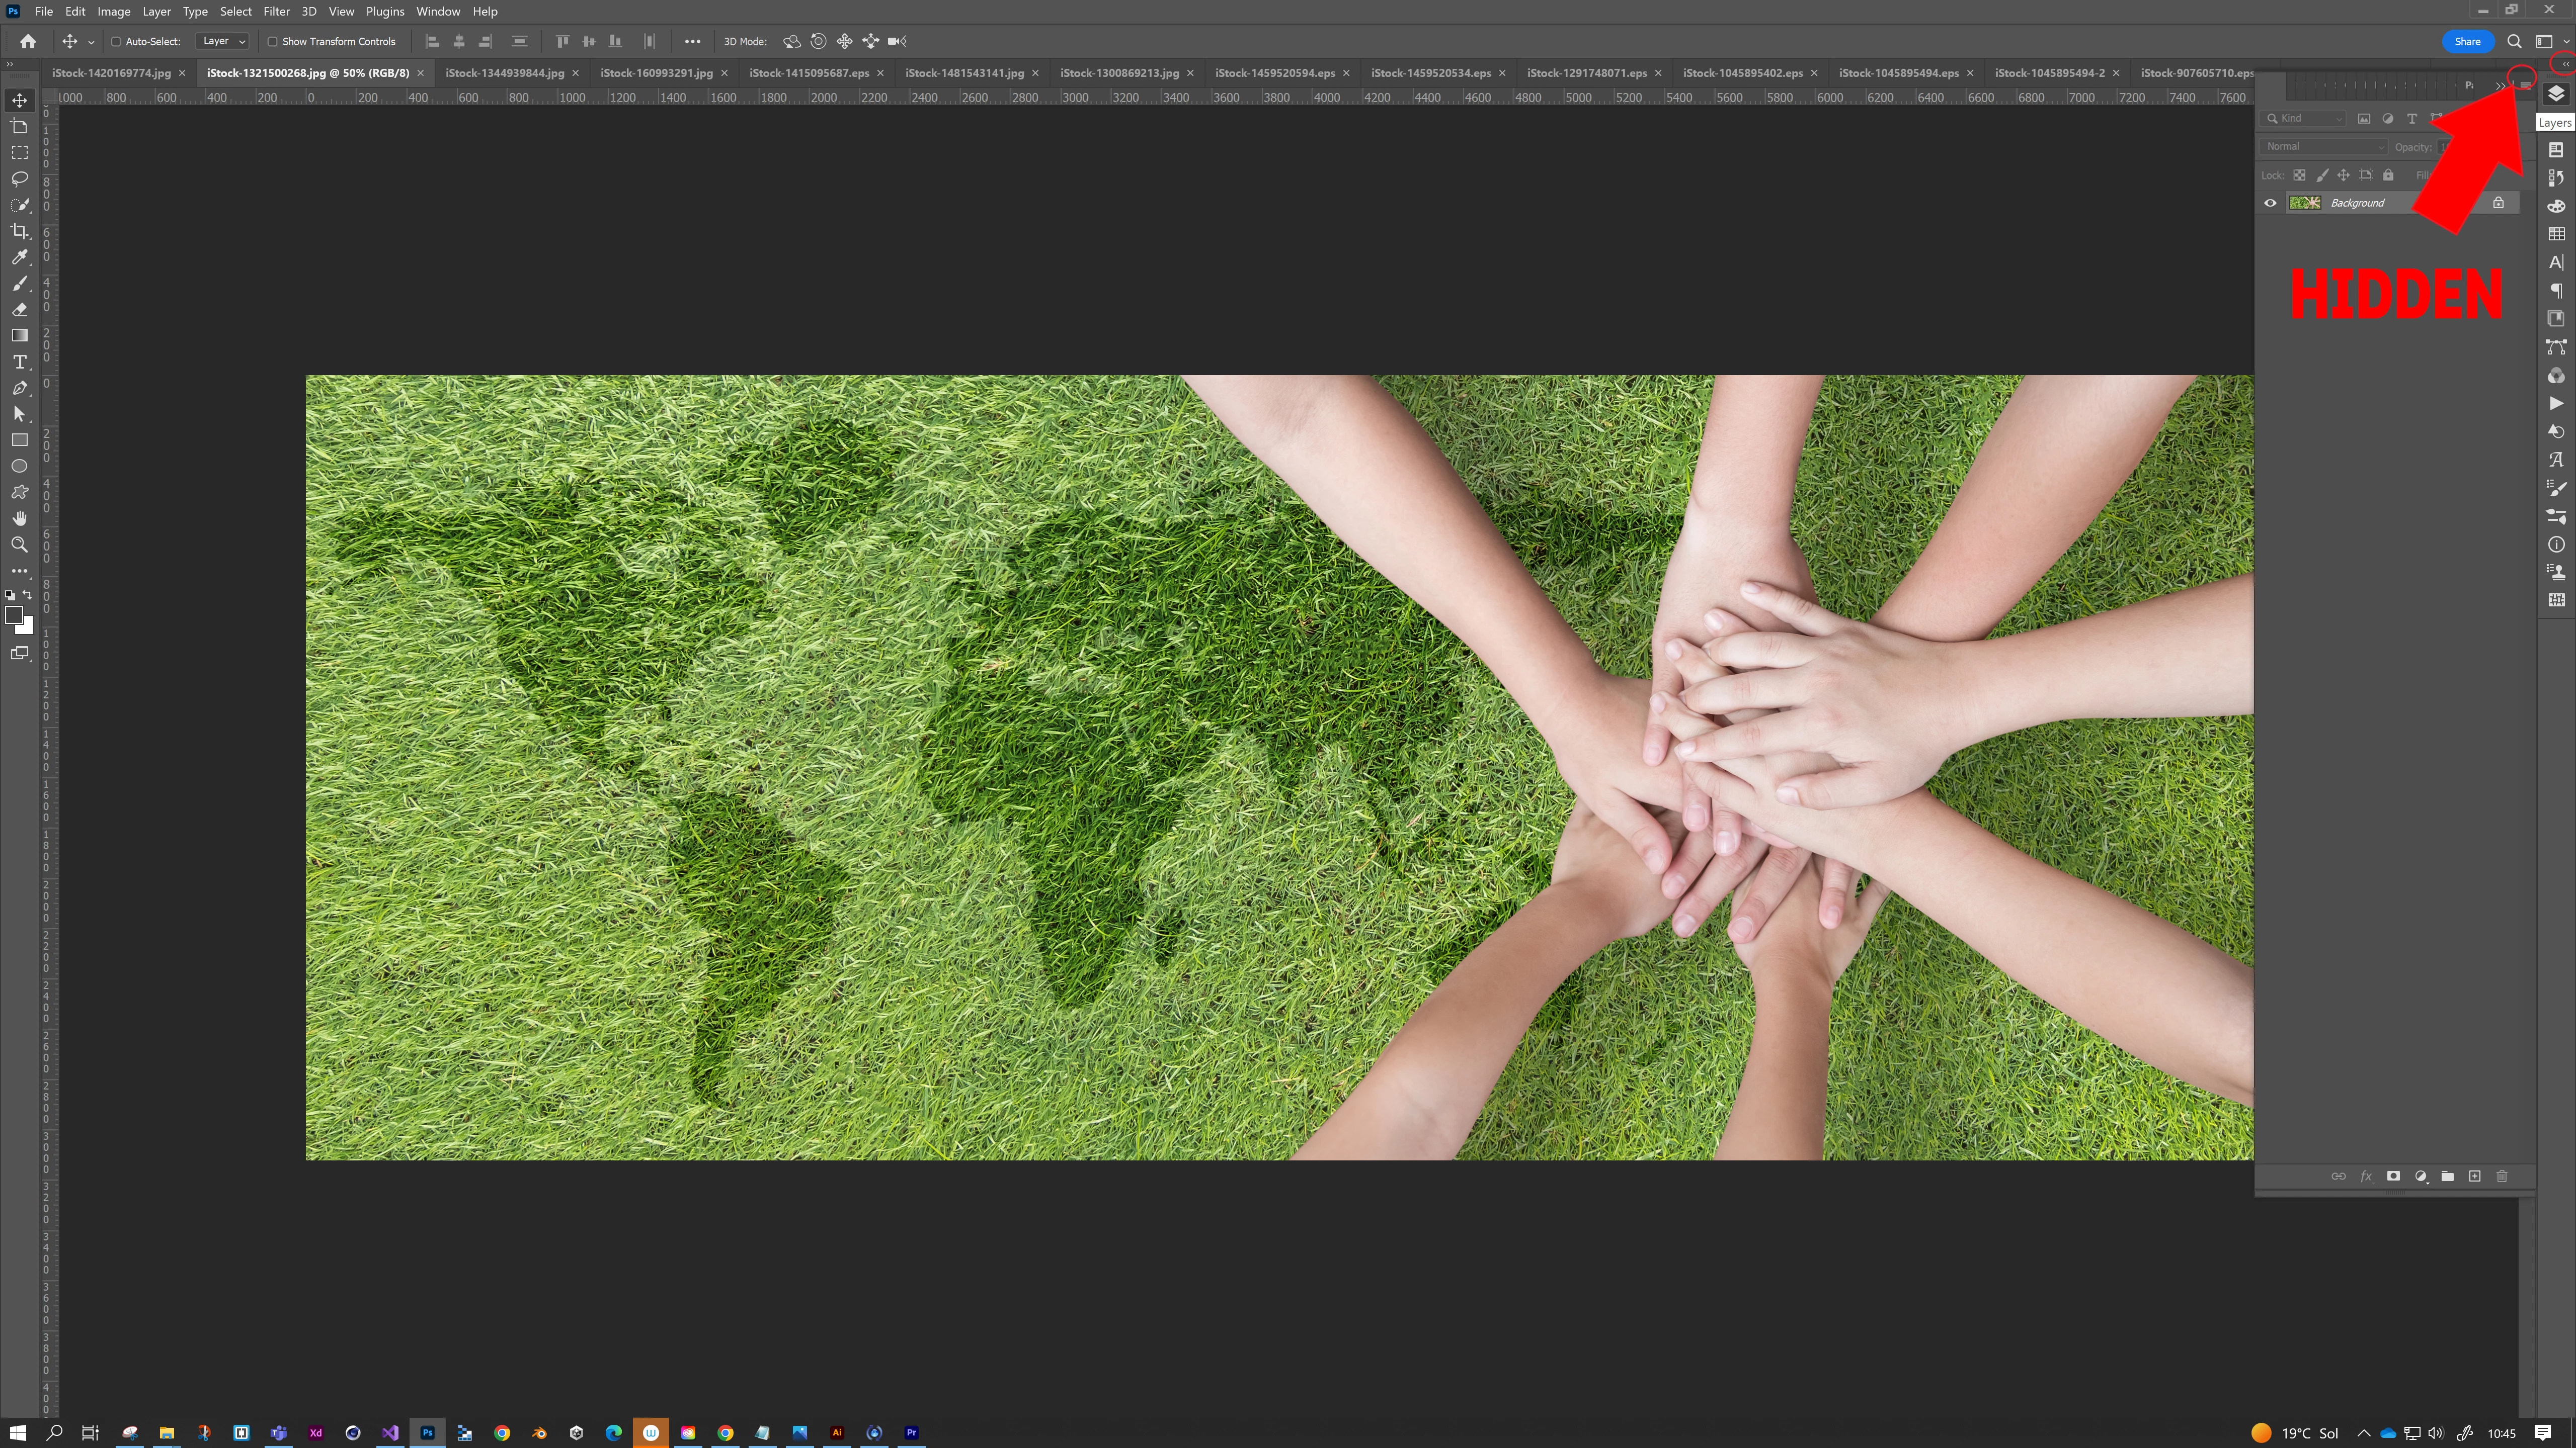
Task: Check Show Transform Controls
Action: click(x=272, y=42)
